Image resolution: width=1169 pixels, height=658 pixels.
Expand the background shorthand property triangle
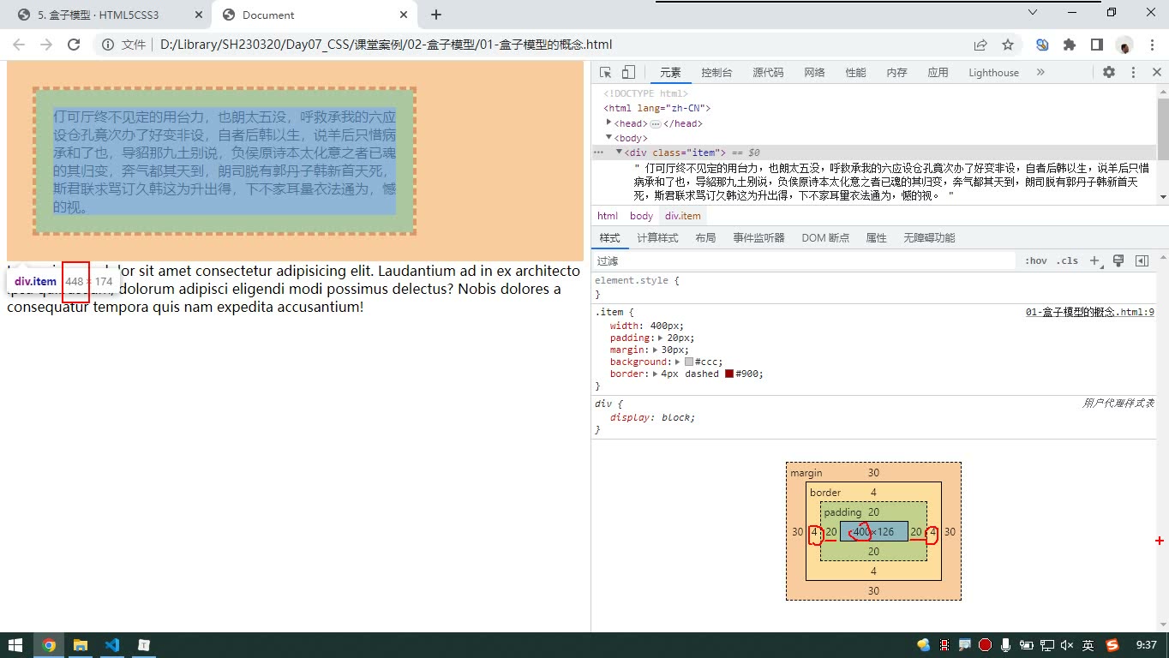click(x=678, y=362)
